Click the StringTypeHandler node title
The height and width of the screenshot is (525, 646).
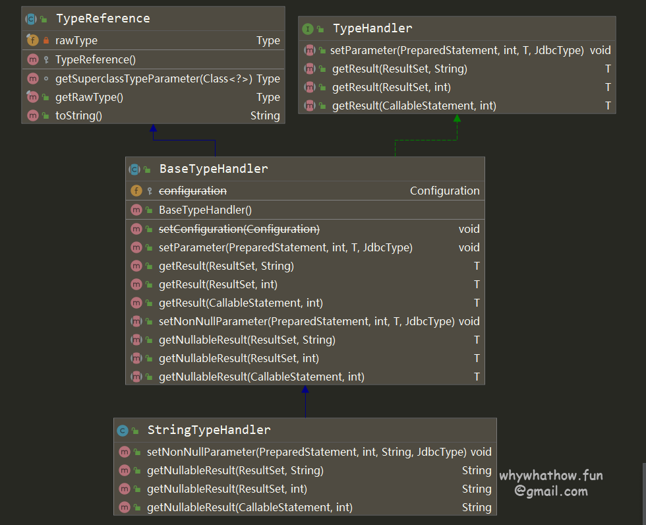[x=209, y=430]
